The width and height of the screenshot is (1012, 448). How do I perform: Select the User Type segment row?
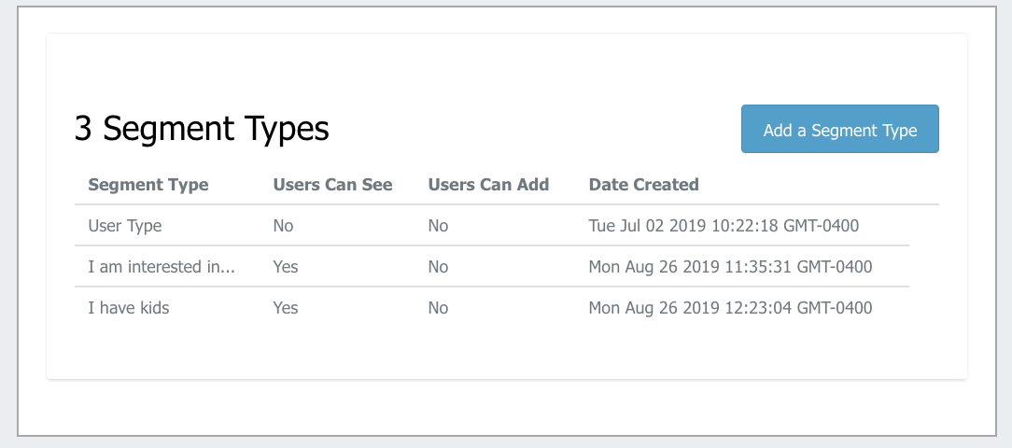(507, 226)
